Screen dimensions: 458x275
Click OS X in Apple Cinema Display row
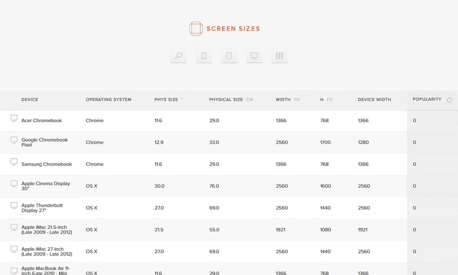[92, 186]
